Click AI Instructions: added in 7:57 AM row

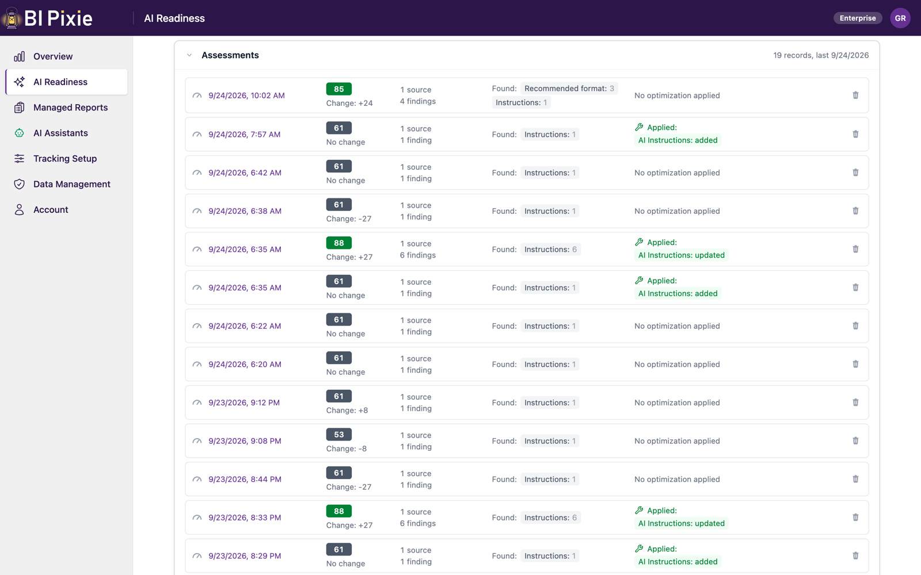pyautogui.click(x=678, y=140)
